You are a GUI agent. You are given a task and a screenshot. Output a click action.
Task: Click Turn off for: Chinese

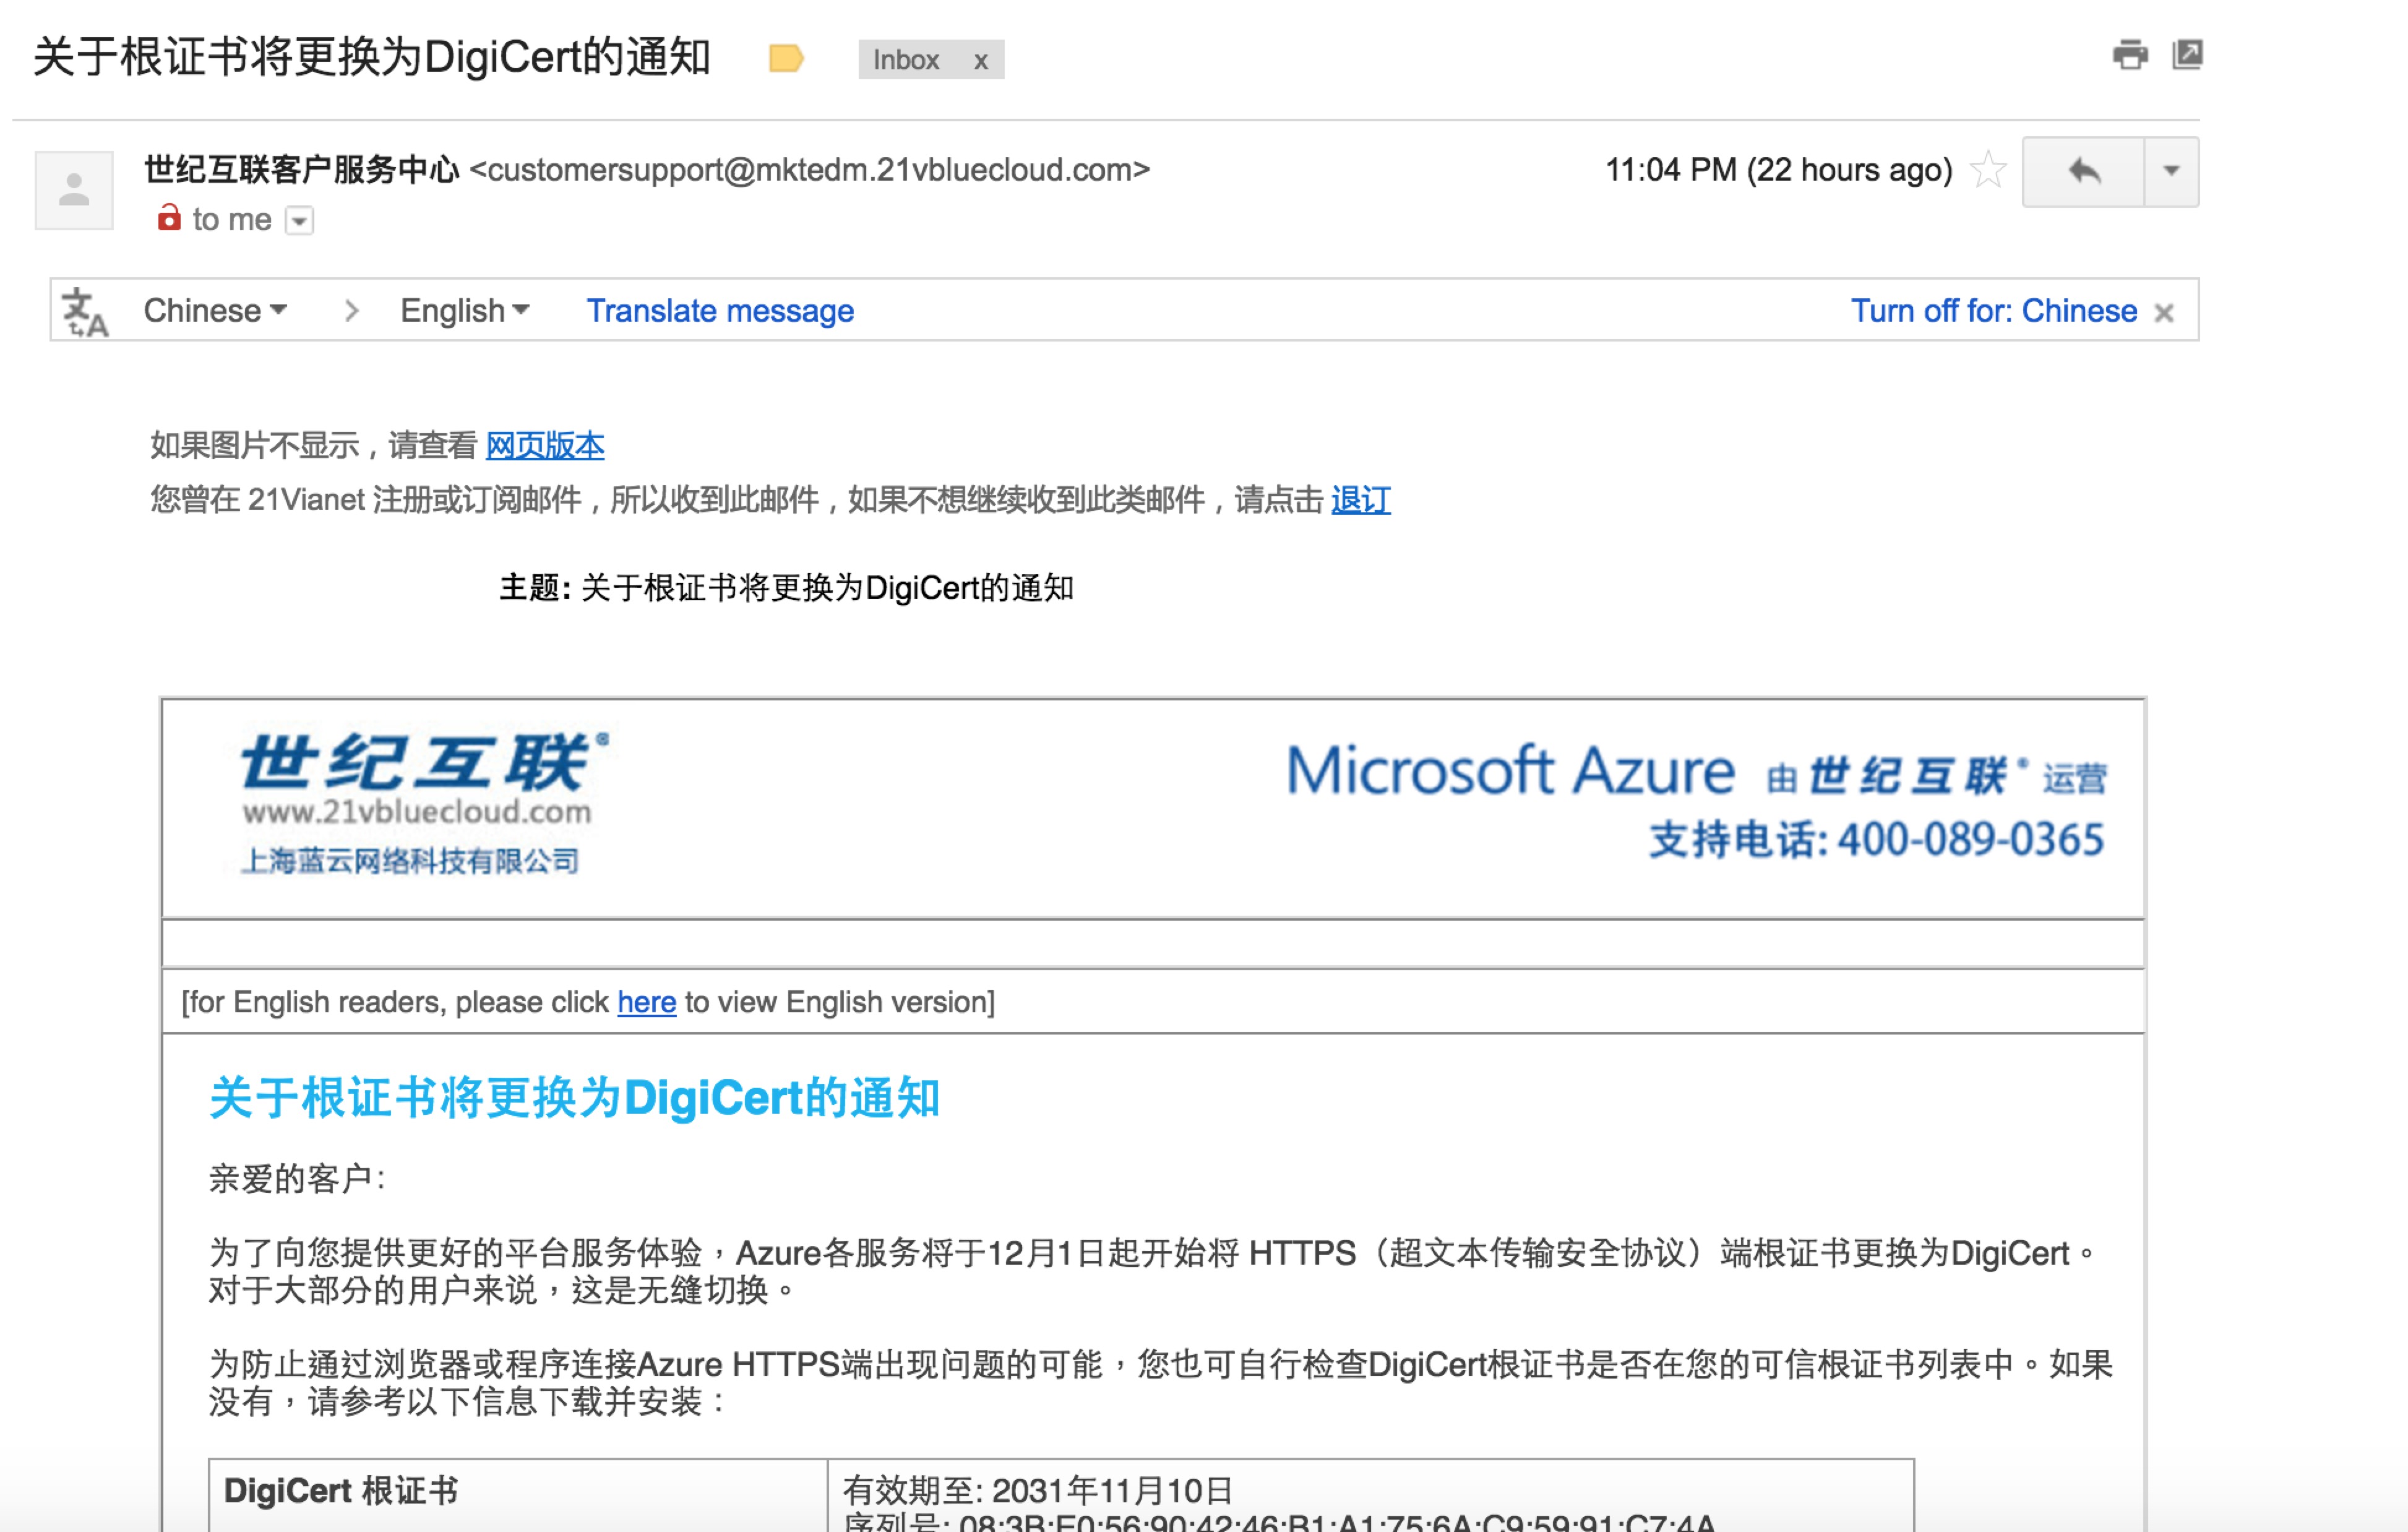[1992, 311]
